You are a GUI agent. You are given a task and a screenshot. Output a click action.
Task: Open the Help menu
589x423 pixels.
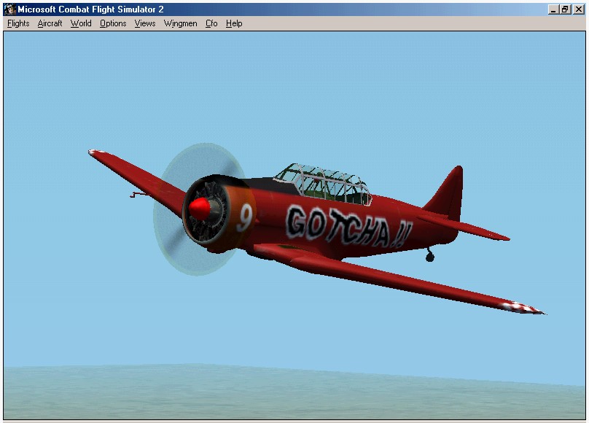click(234, 23)
